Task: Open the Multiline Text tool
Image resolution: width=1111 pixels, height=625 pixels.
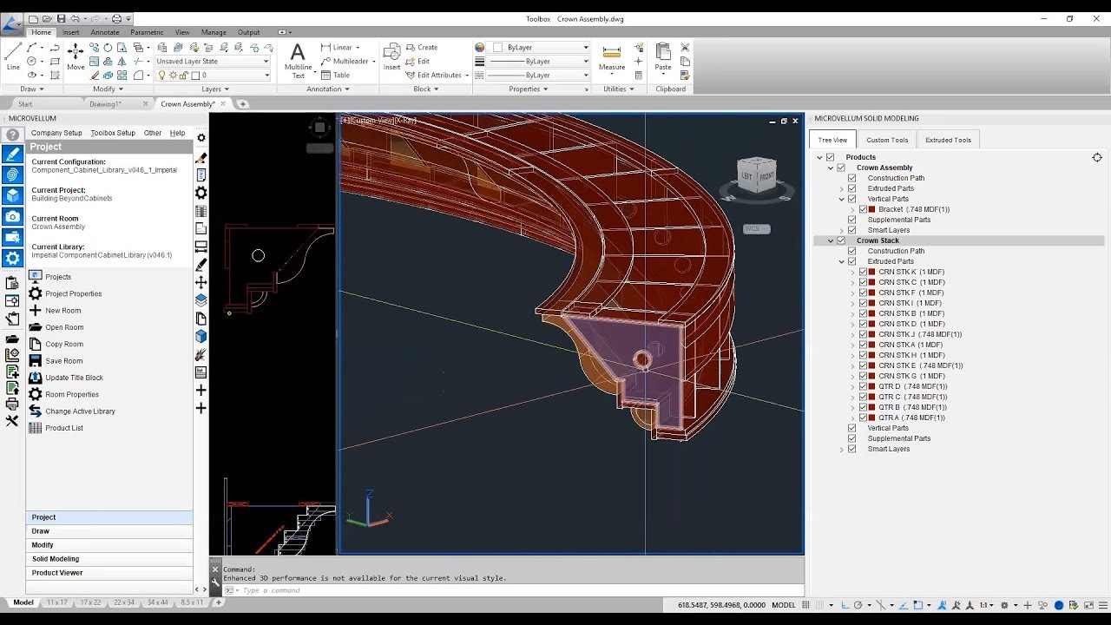Action: [x=298, y=61]
